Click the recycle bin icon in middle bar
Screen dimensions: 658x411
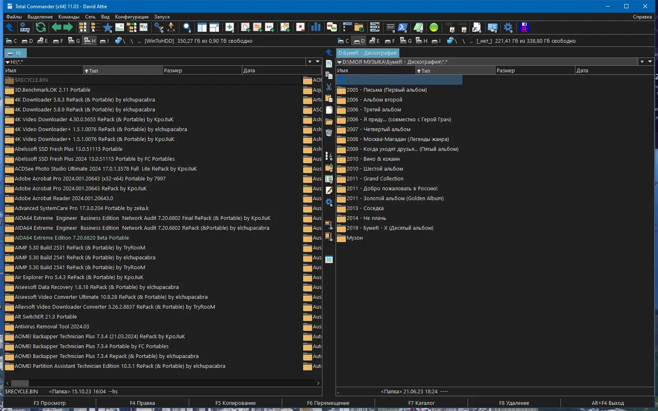[329, 133]
